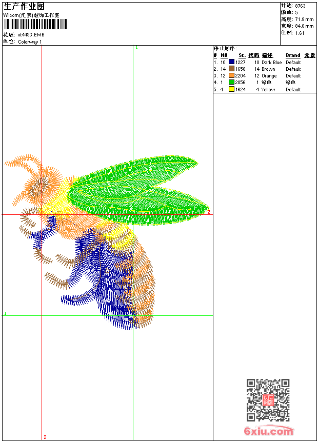Click the stitch count 8763 text
318x441 pixels.
[x=300, y=6]
